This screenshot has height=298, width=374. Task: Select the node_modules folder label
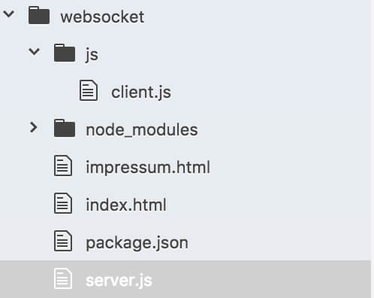point(142,130)
